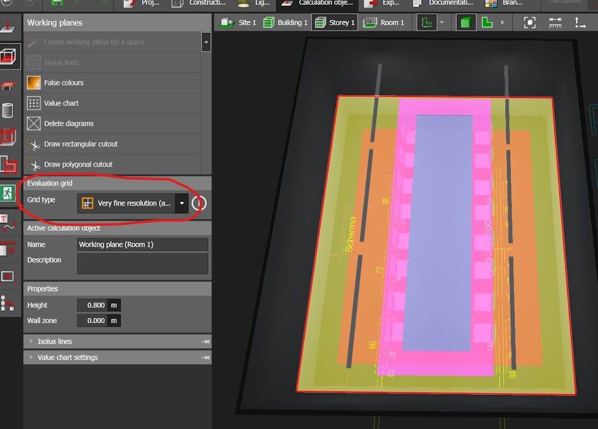Expand the Value chart settings section
Image resolution: width=598 pixels, height=429 pixels.
coord(117,358)
